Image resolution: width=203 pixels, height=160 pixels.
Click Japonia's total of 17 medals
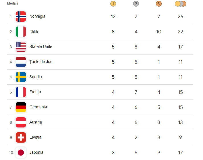[x=180, y=153]
